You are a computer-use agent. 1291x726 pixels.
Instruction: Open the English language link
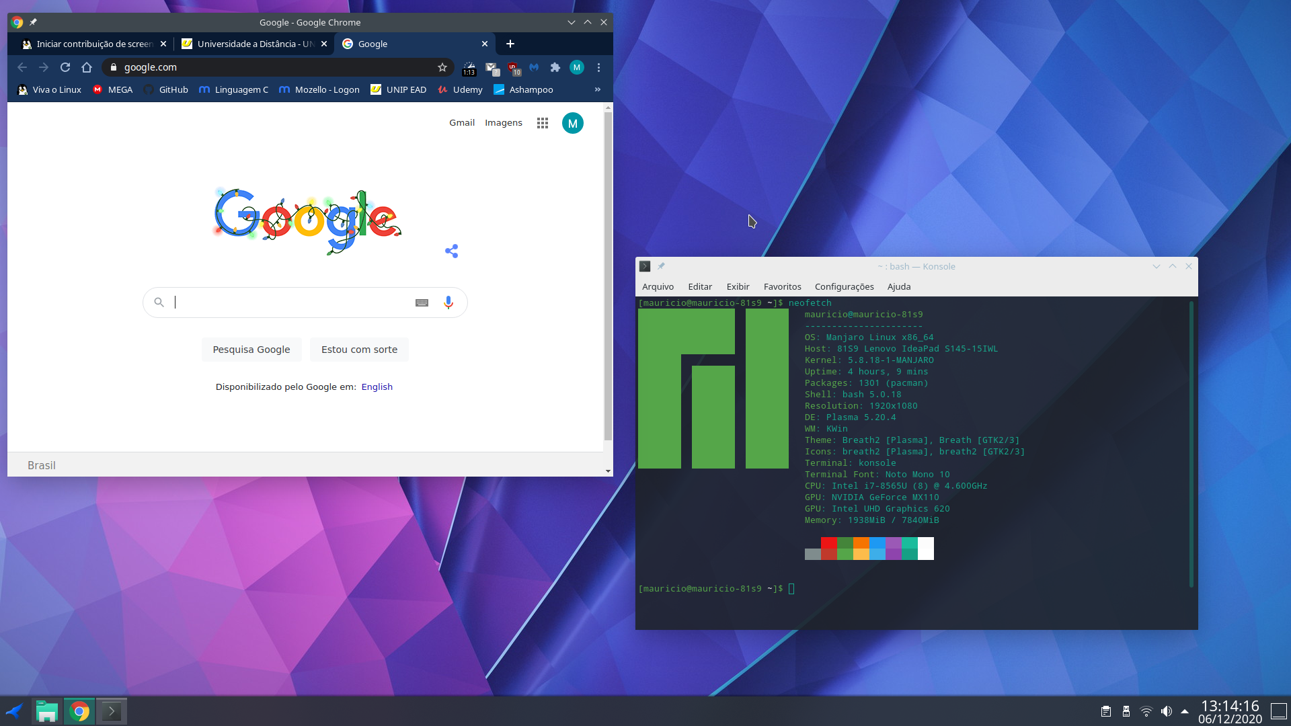[x=377, y=387]
